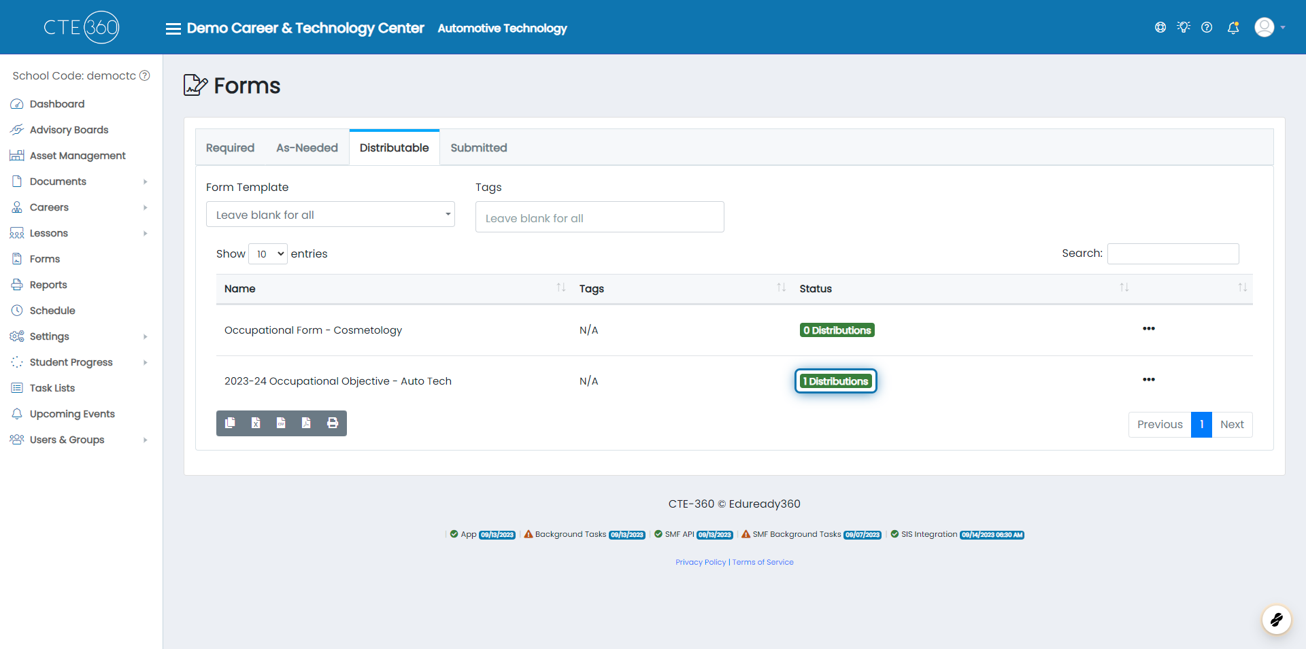Viewport: 1306px width, 649px height.
Task: Open Forms in the sidebar
Action: [45, 259]
